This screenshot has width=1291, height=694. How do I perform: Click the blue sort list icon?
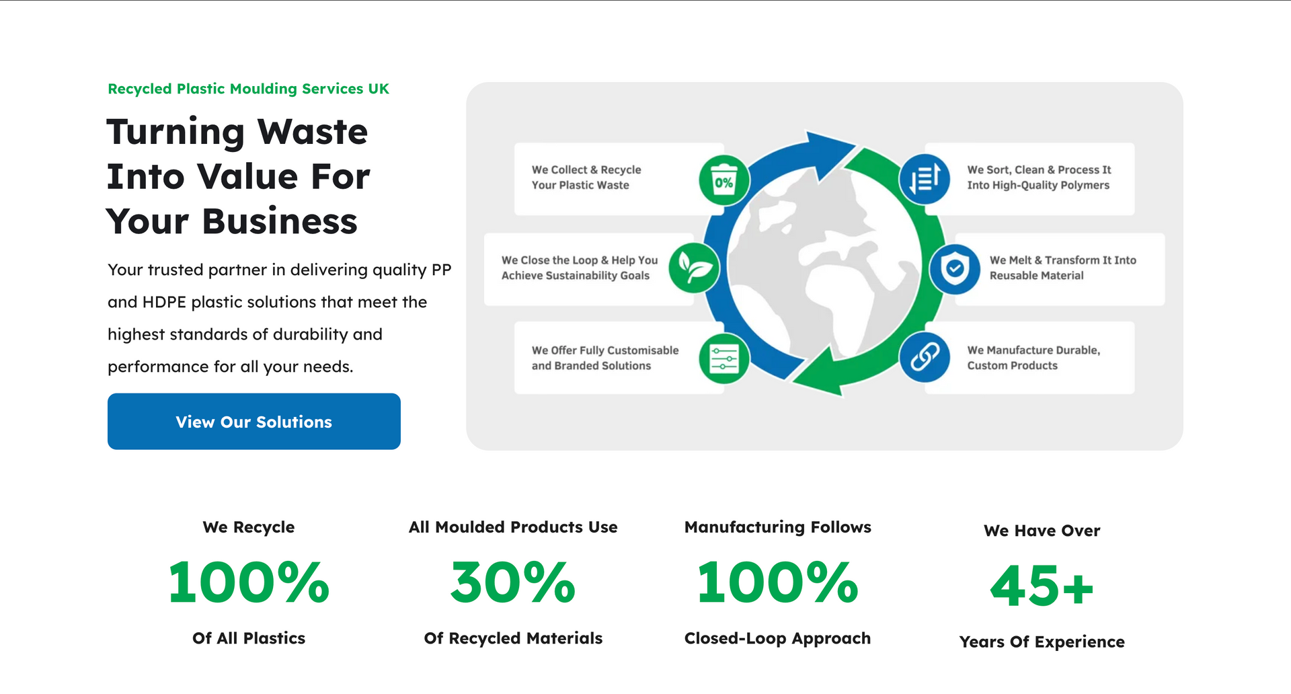[x=925, y=179]
